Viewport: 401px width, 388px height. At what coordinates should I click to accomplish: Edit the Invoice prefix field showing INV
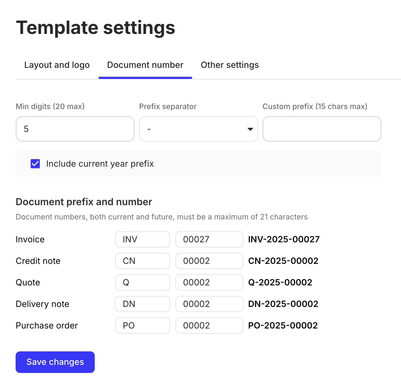(142, 239)
